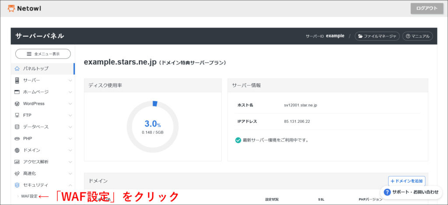Click the ＋ドメインを追加 button
This screenshot has width=448, height=205.
click(x=407, y=181)
